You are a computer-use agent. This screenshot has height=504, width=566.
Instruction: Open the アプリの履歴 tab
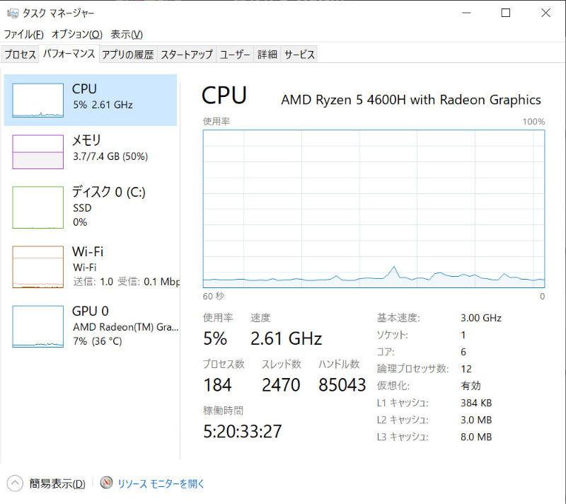coord(126,54)
